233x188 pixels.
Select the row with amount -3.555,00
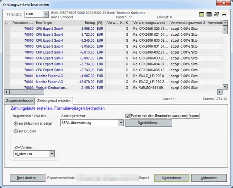(x=114, y=29)
